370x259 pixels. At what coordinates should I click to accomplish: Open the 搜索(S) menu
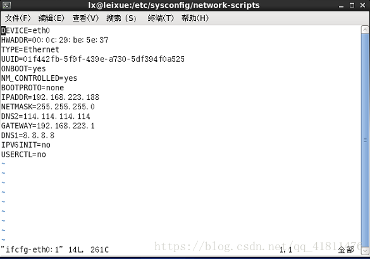(x=121, y=18)
